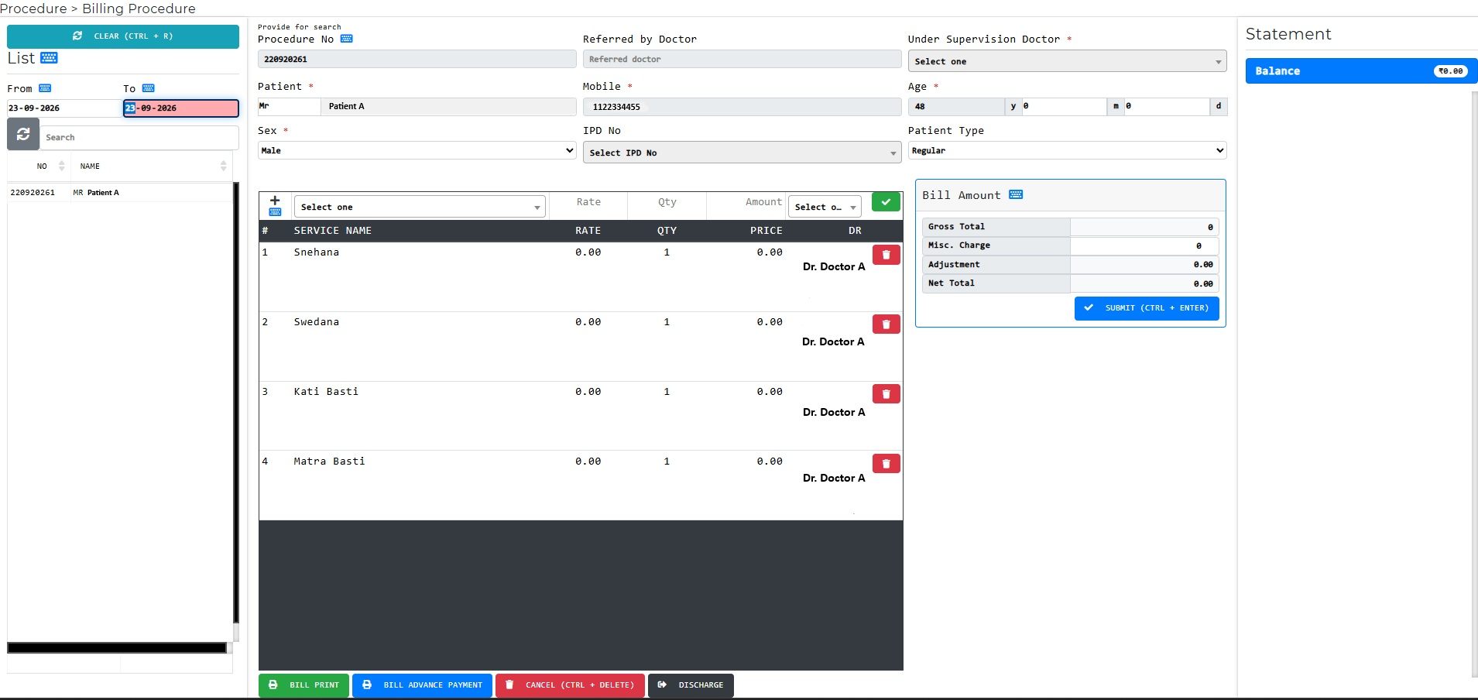Click the Procedure No input field
Screen dimensions: 1478x700
tap(417, 59)
